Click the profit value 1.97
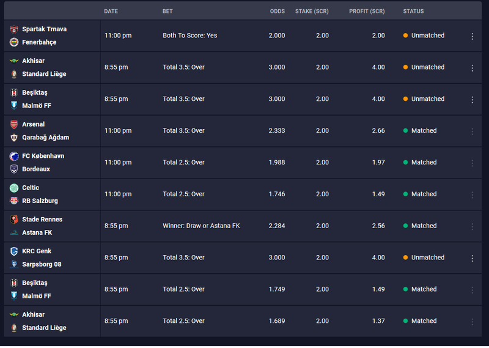 pos(378,163)
